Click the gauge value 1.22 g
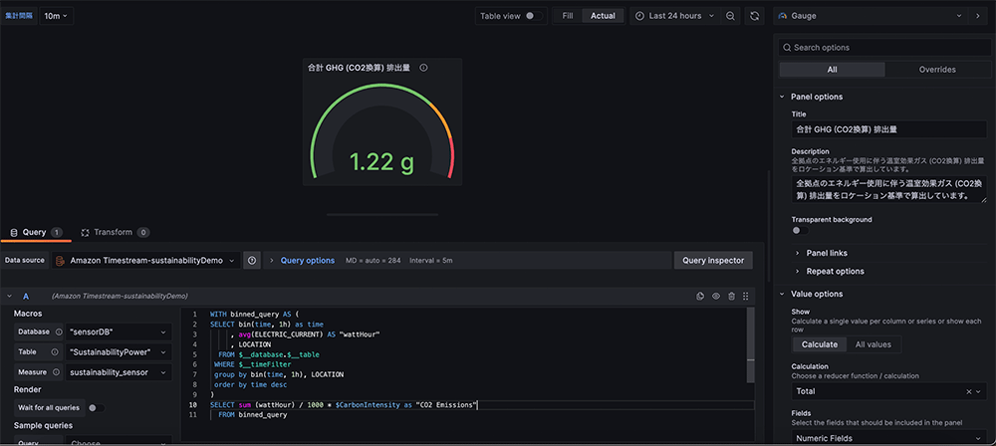Viewport: 996px width, 446px height. tap(381, 162)
